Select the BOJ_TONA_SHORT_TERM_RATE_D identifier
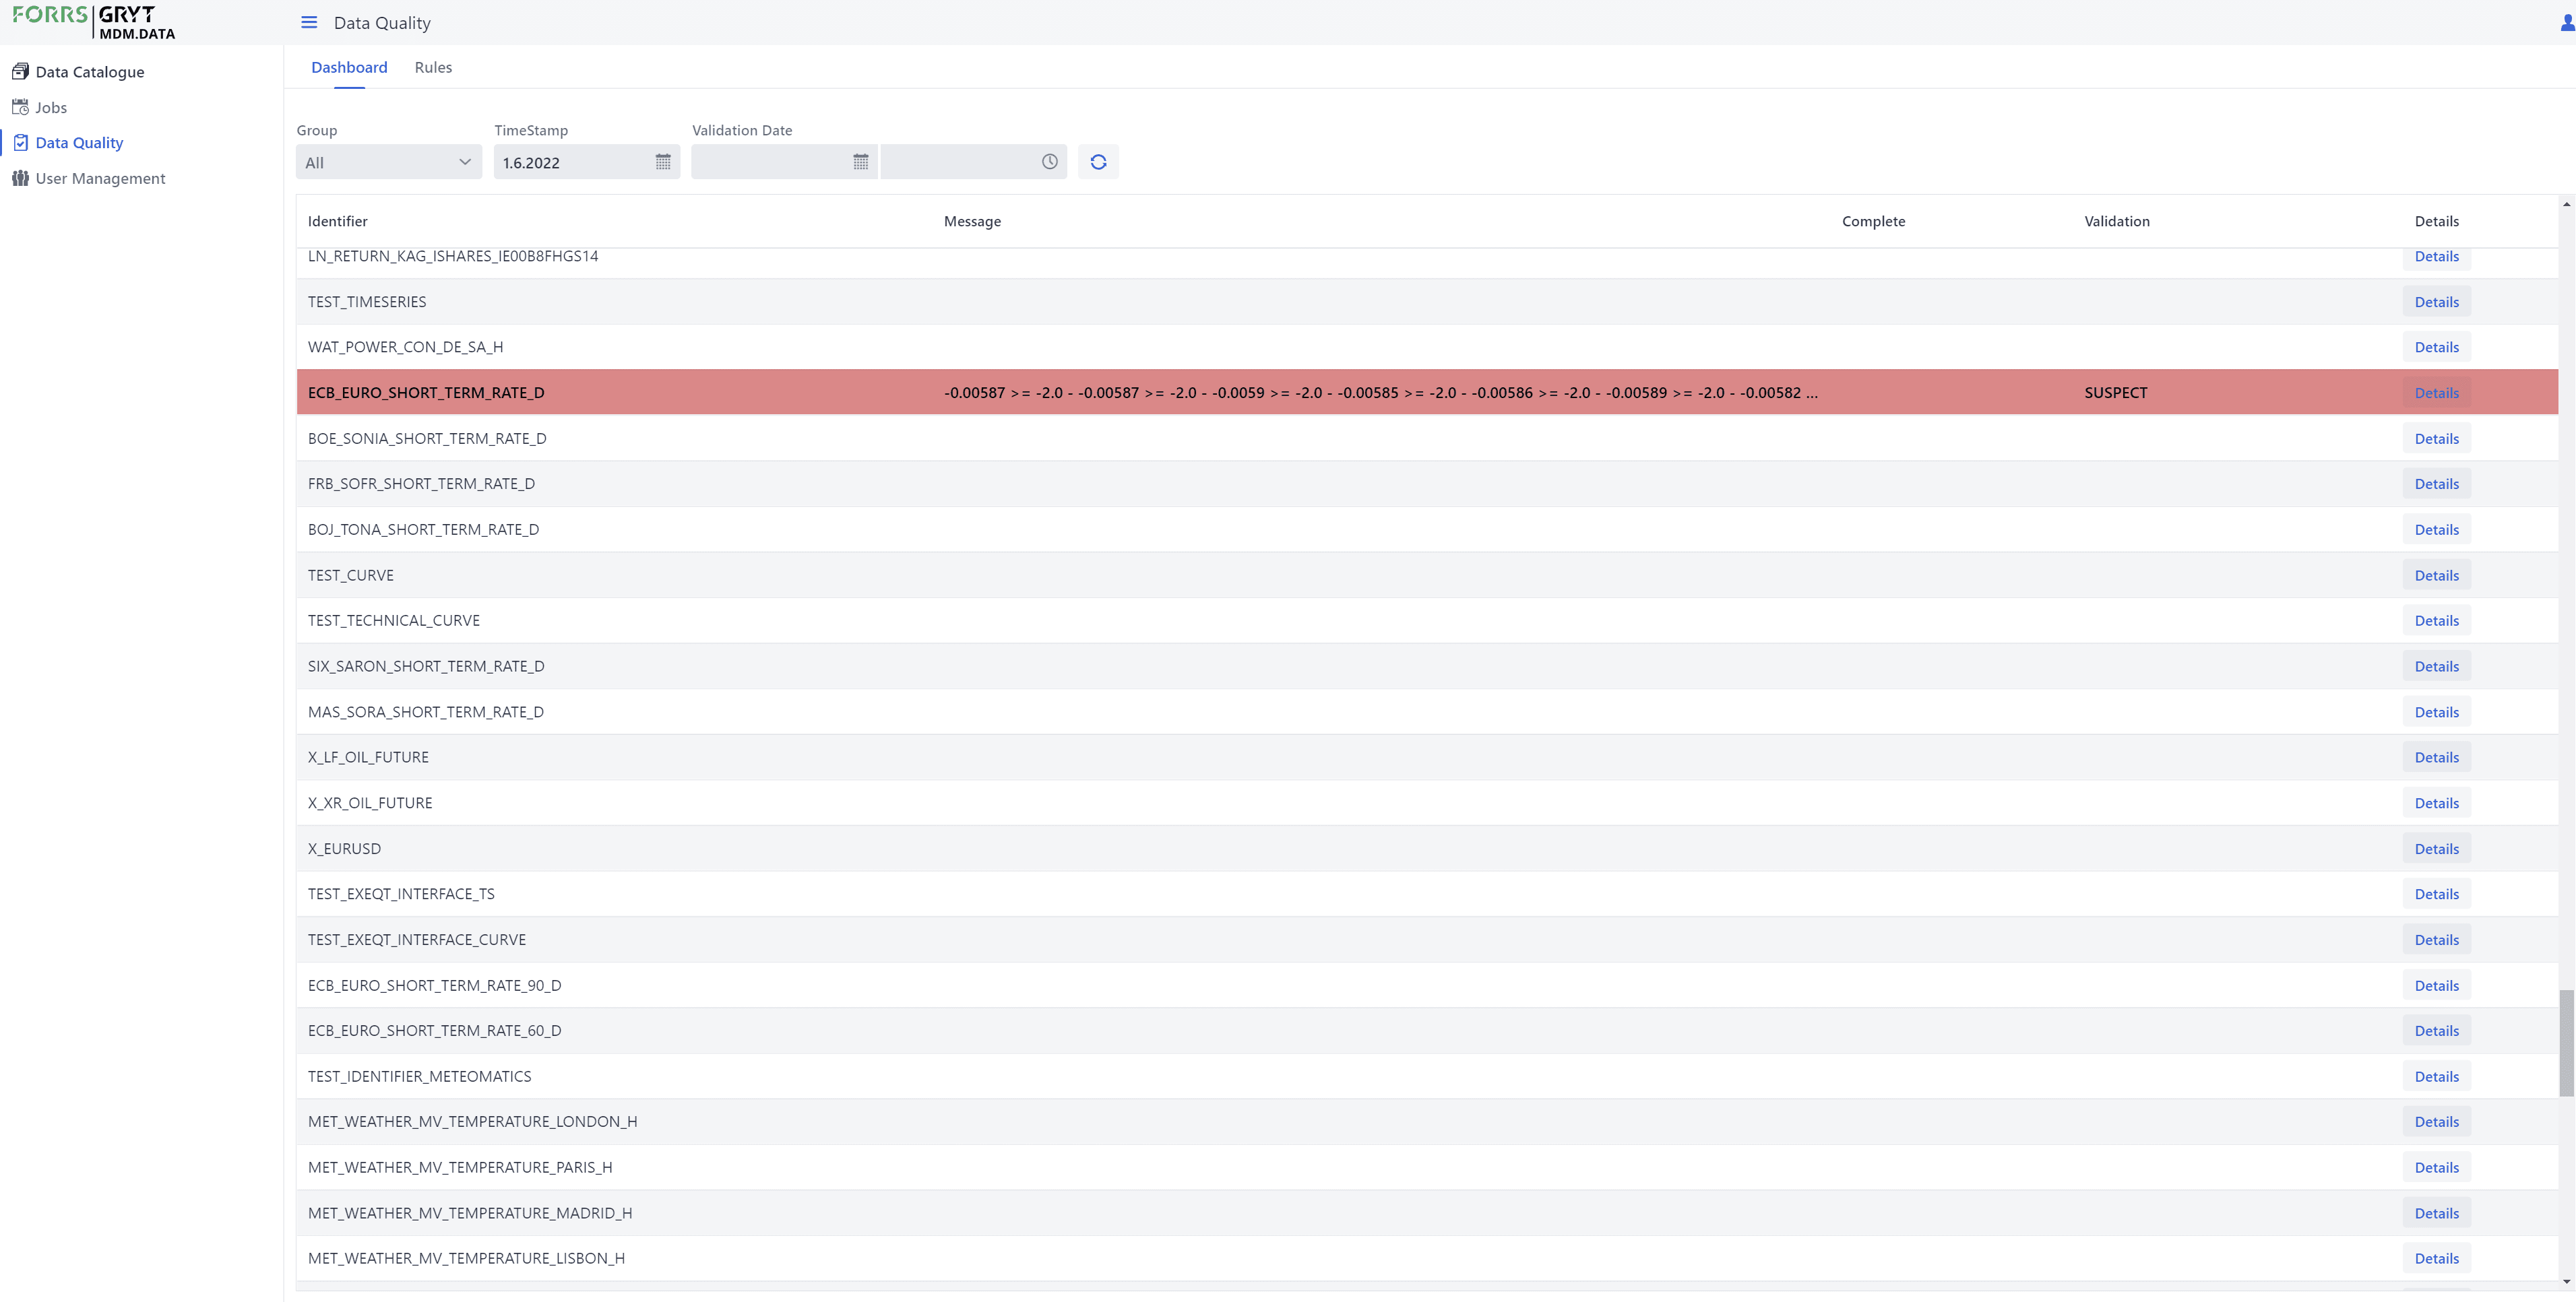 pyautogui.click(x=423, y=529)
